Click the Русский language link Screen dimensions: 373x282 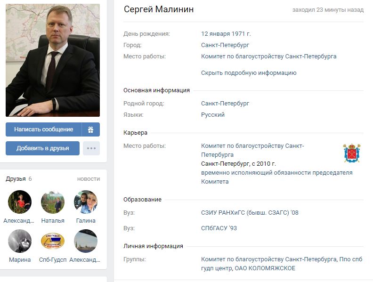[213, 114]
